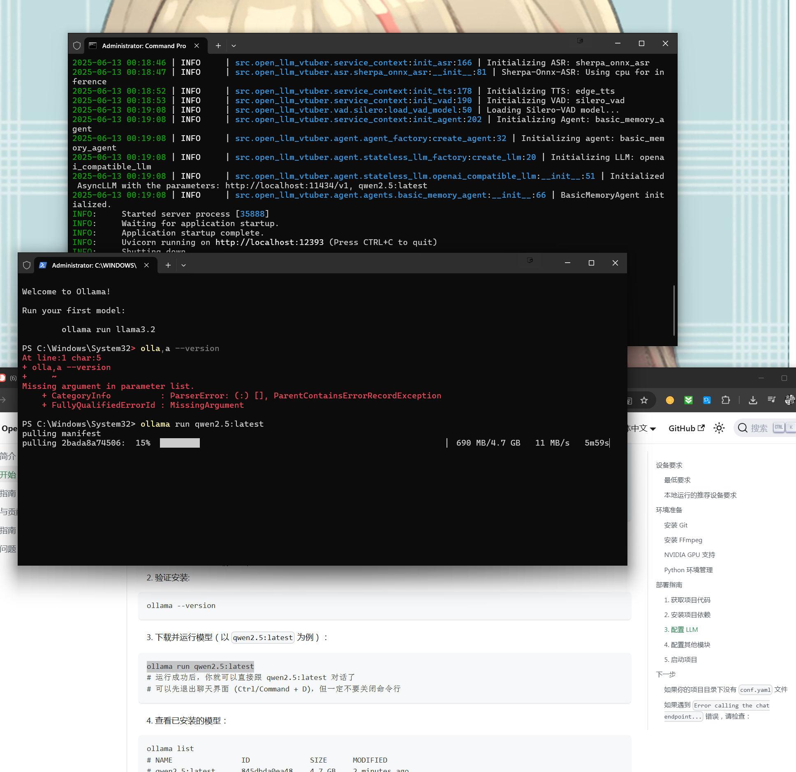
Task: Click highlighted ollama run qwen2.5:latest code line
Action: tap(200, 666)
